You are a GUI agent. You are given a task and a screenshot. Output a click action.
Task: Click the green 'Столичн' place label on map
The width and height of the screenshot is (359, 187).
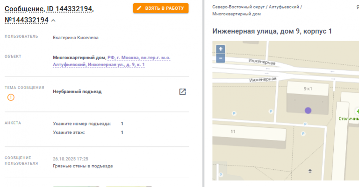[348, 118]
